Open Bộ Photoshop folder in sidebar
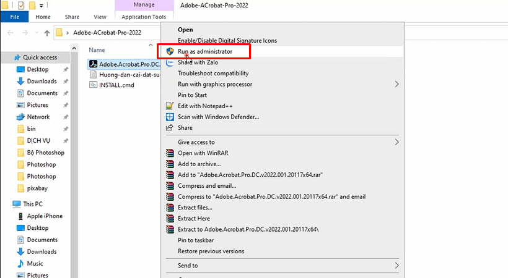Screen dimensions: 508x278 point(46,153)
